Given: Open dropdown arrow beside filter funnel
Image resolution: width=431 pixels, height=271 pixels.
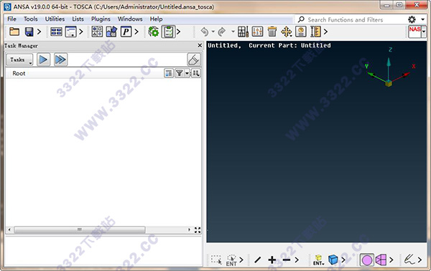Looking at the screenshot, I should pyautogui.click(x=187, y=73).
